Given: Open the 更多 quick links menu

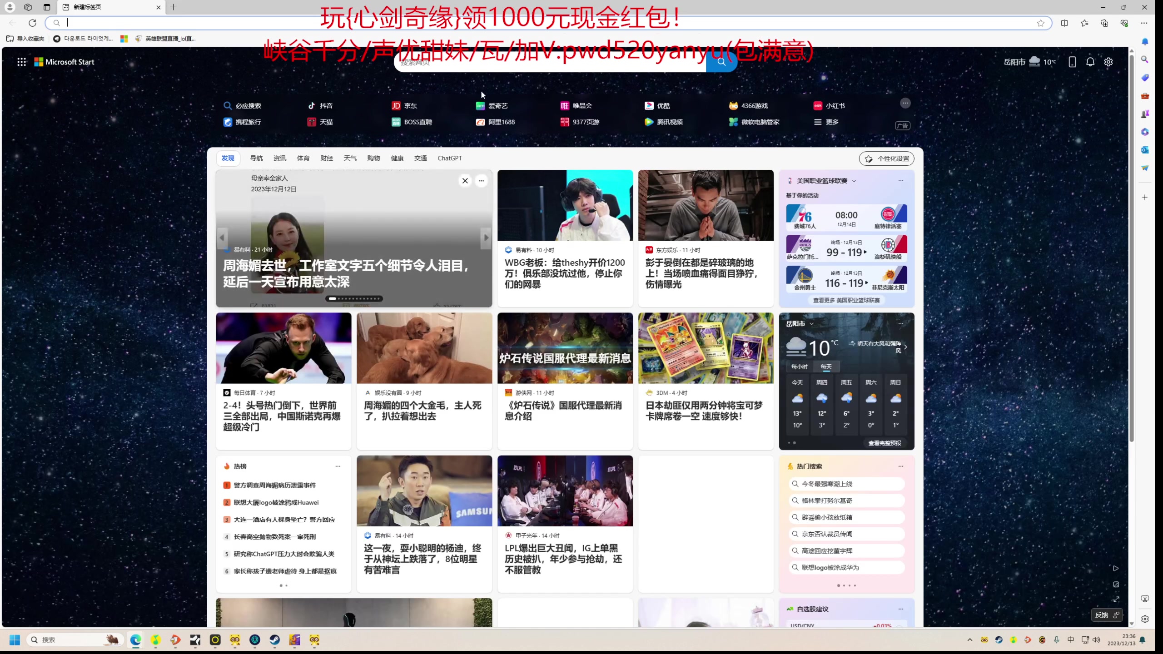Looking at the screenshot, I should click(x=826, y=122).
